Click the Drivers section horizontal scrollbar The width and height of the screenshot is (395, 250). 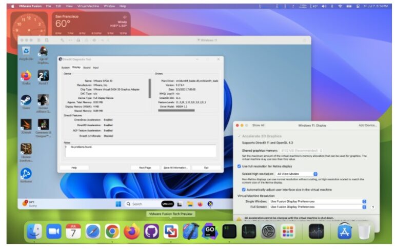tap(176, 110)
